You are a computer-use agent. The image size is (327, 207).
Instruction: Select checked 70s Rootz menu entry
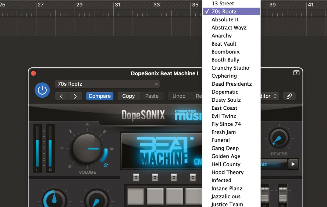[231, 12]
